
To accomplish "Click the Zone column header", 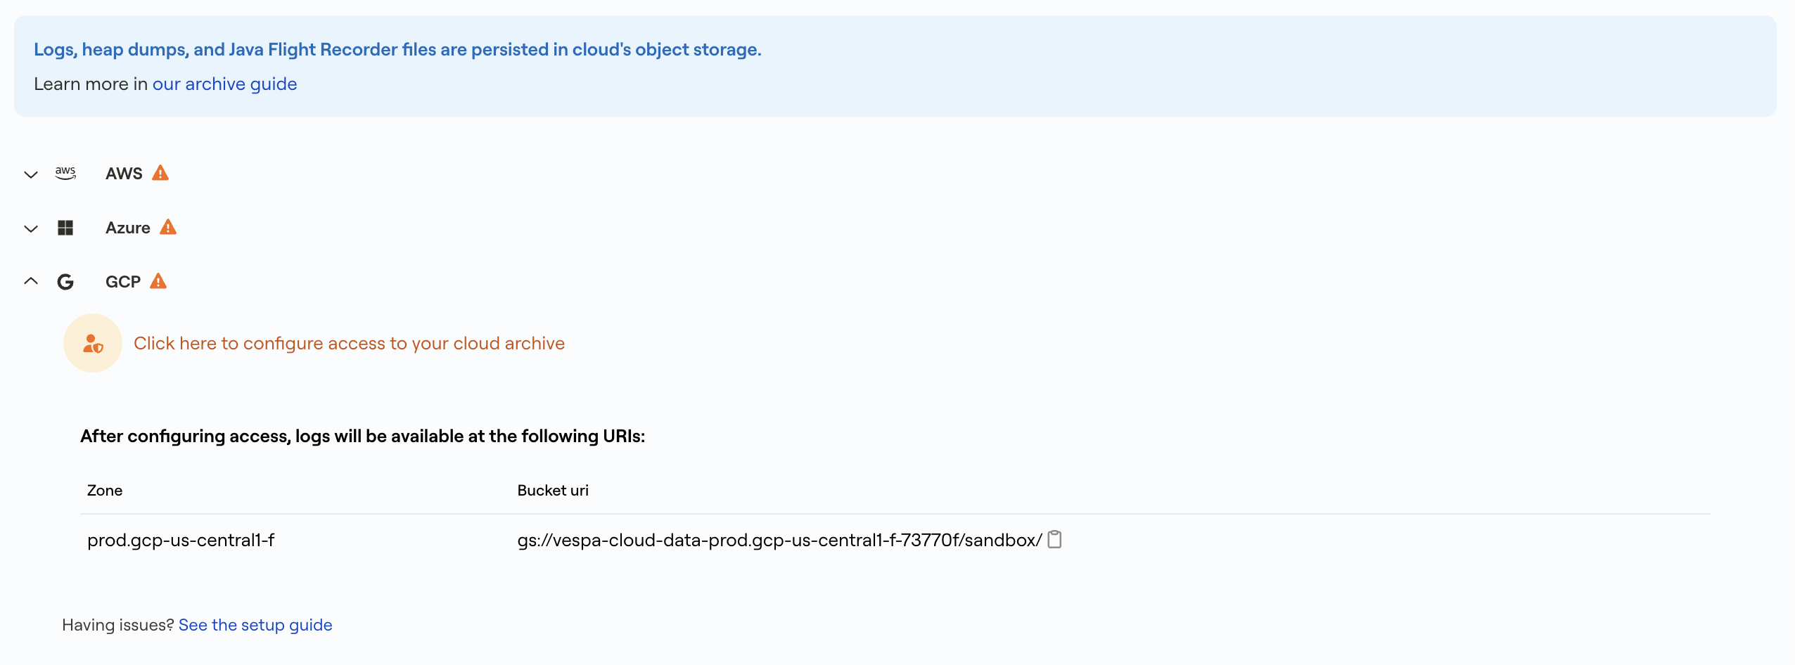I will (x=104, y=490).
